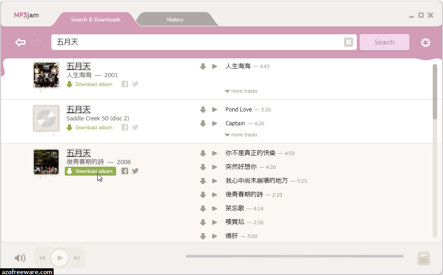This screenshot has height=275, width=443.
Task: Open the 後青春期的詩 album cover thumbnail
Action: point(46,162)
